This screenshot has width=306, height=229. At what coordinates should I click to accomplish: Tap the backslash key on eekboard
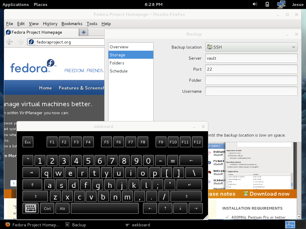point(194,173)
